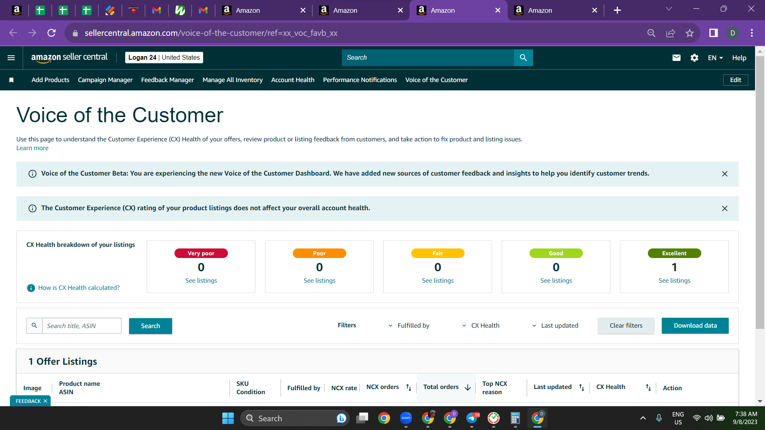This screenshot has height=430, width=765.
Task: Open the messages envelope icon
Action: 677,58
